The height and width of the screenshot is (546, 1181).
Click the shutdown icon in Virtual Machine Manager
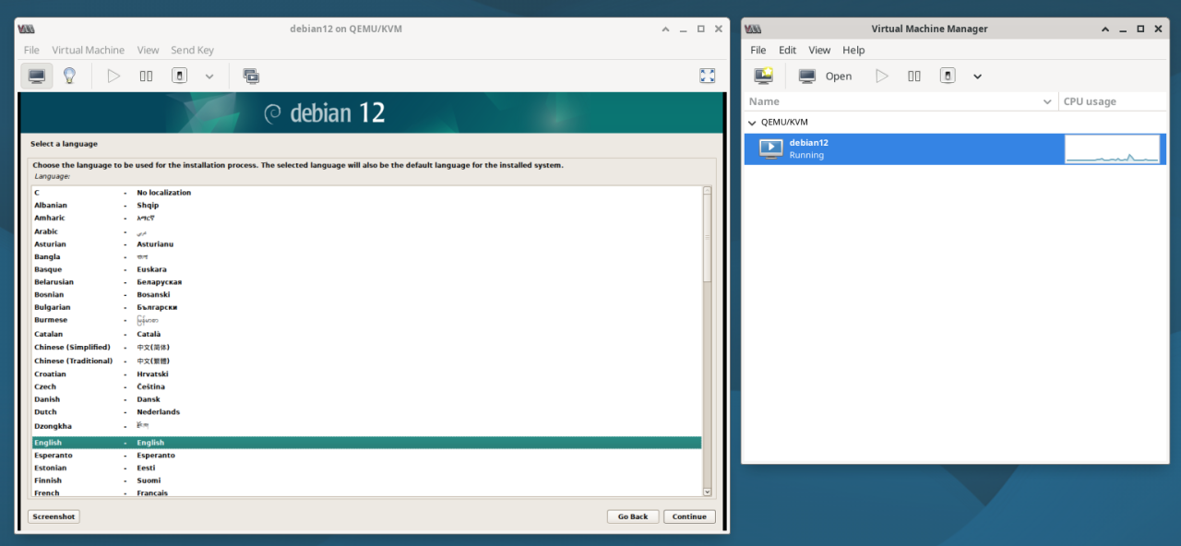pyautogui.click(x=948, y=76)
